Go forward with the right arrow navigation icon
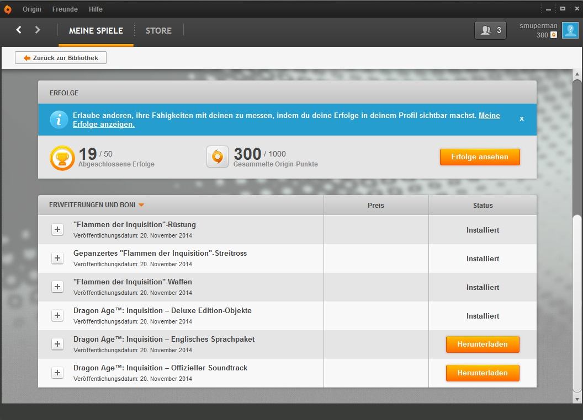 point(37,30)
